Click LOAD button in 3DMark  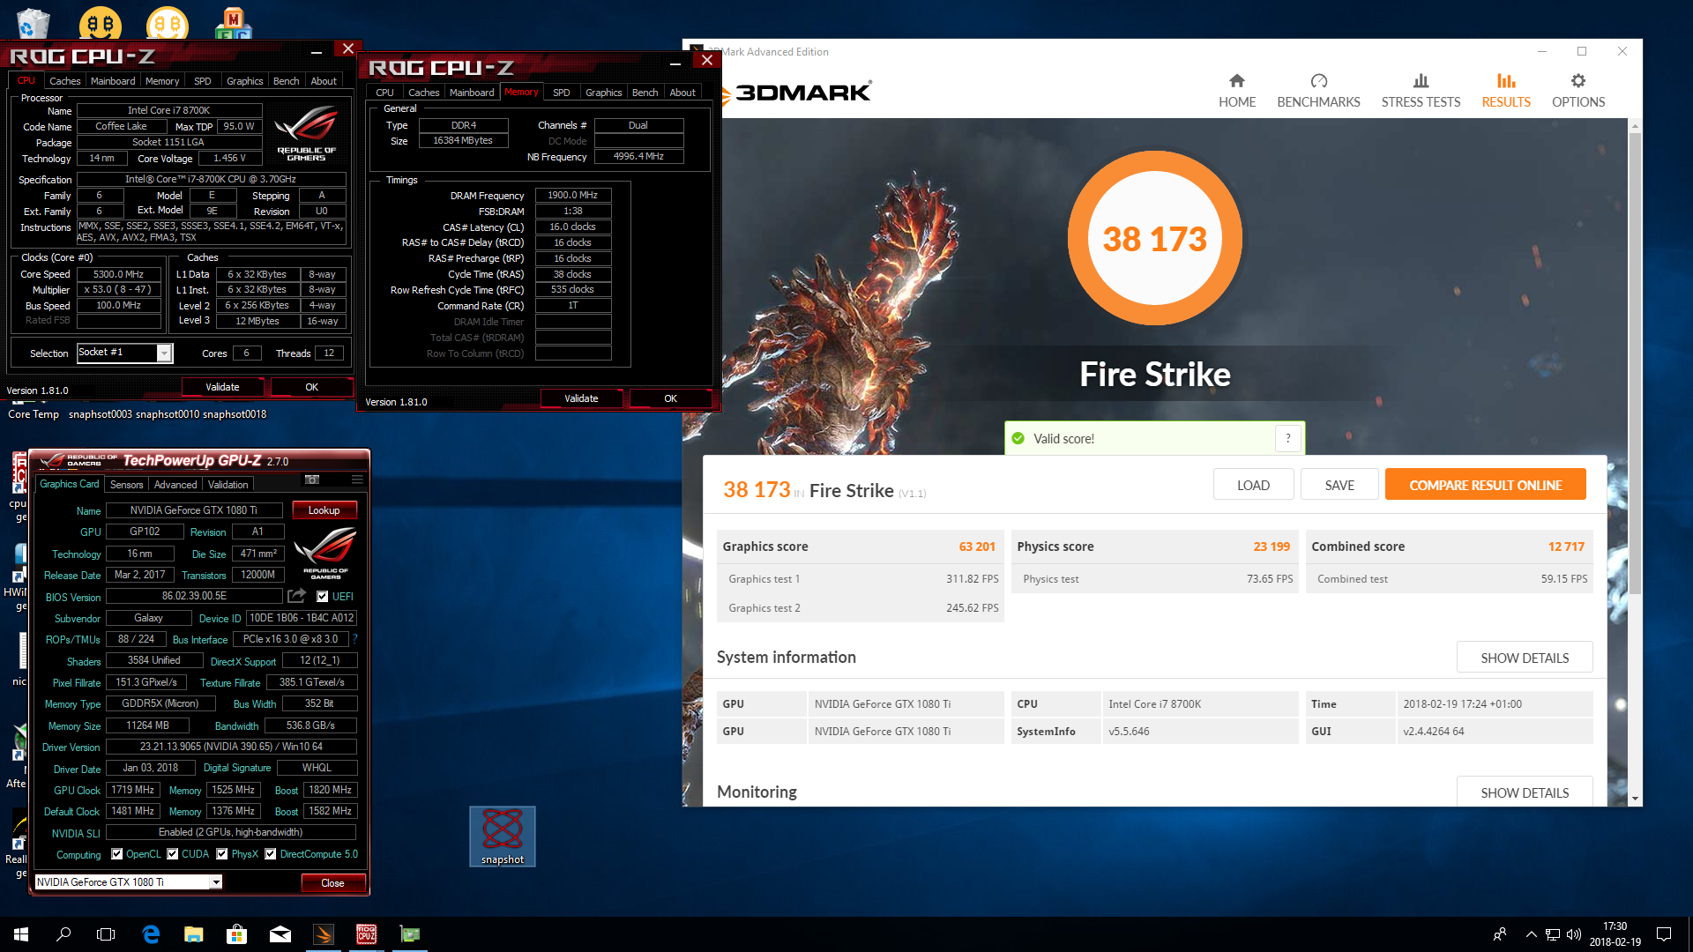pyautogui.click(x=1253, y=485)
